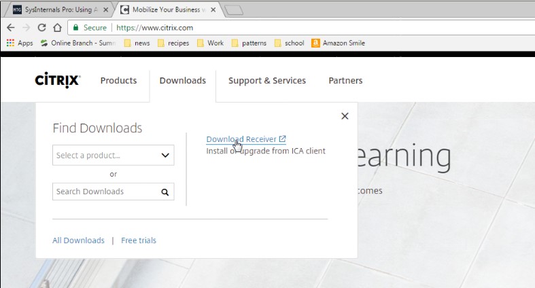
Task: Open the Apps grid shortcut
Action: tap(20, 43)
